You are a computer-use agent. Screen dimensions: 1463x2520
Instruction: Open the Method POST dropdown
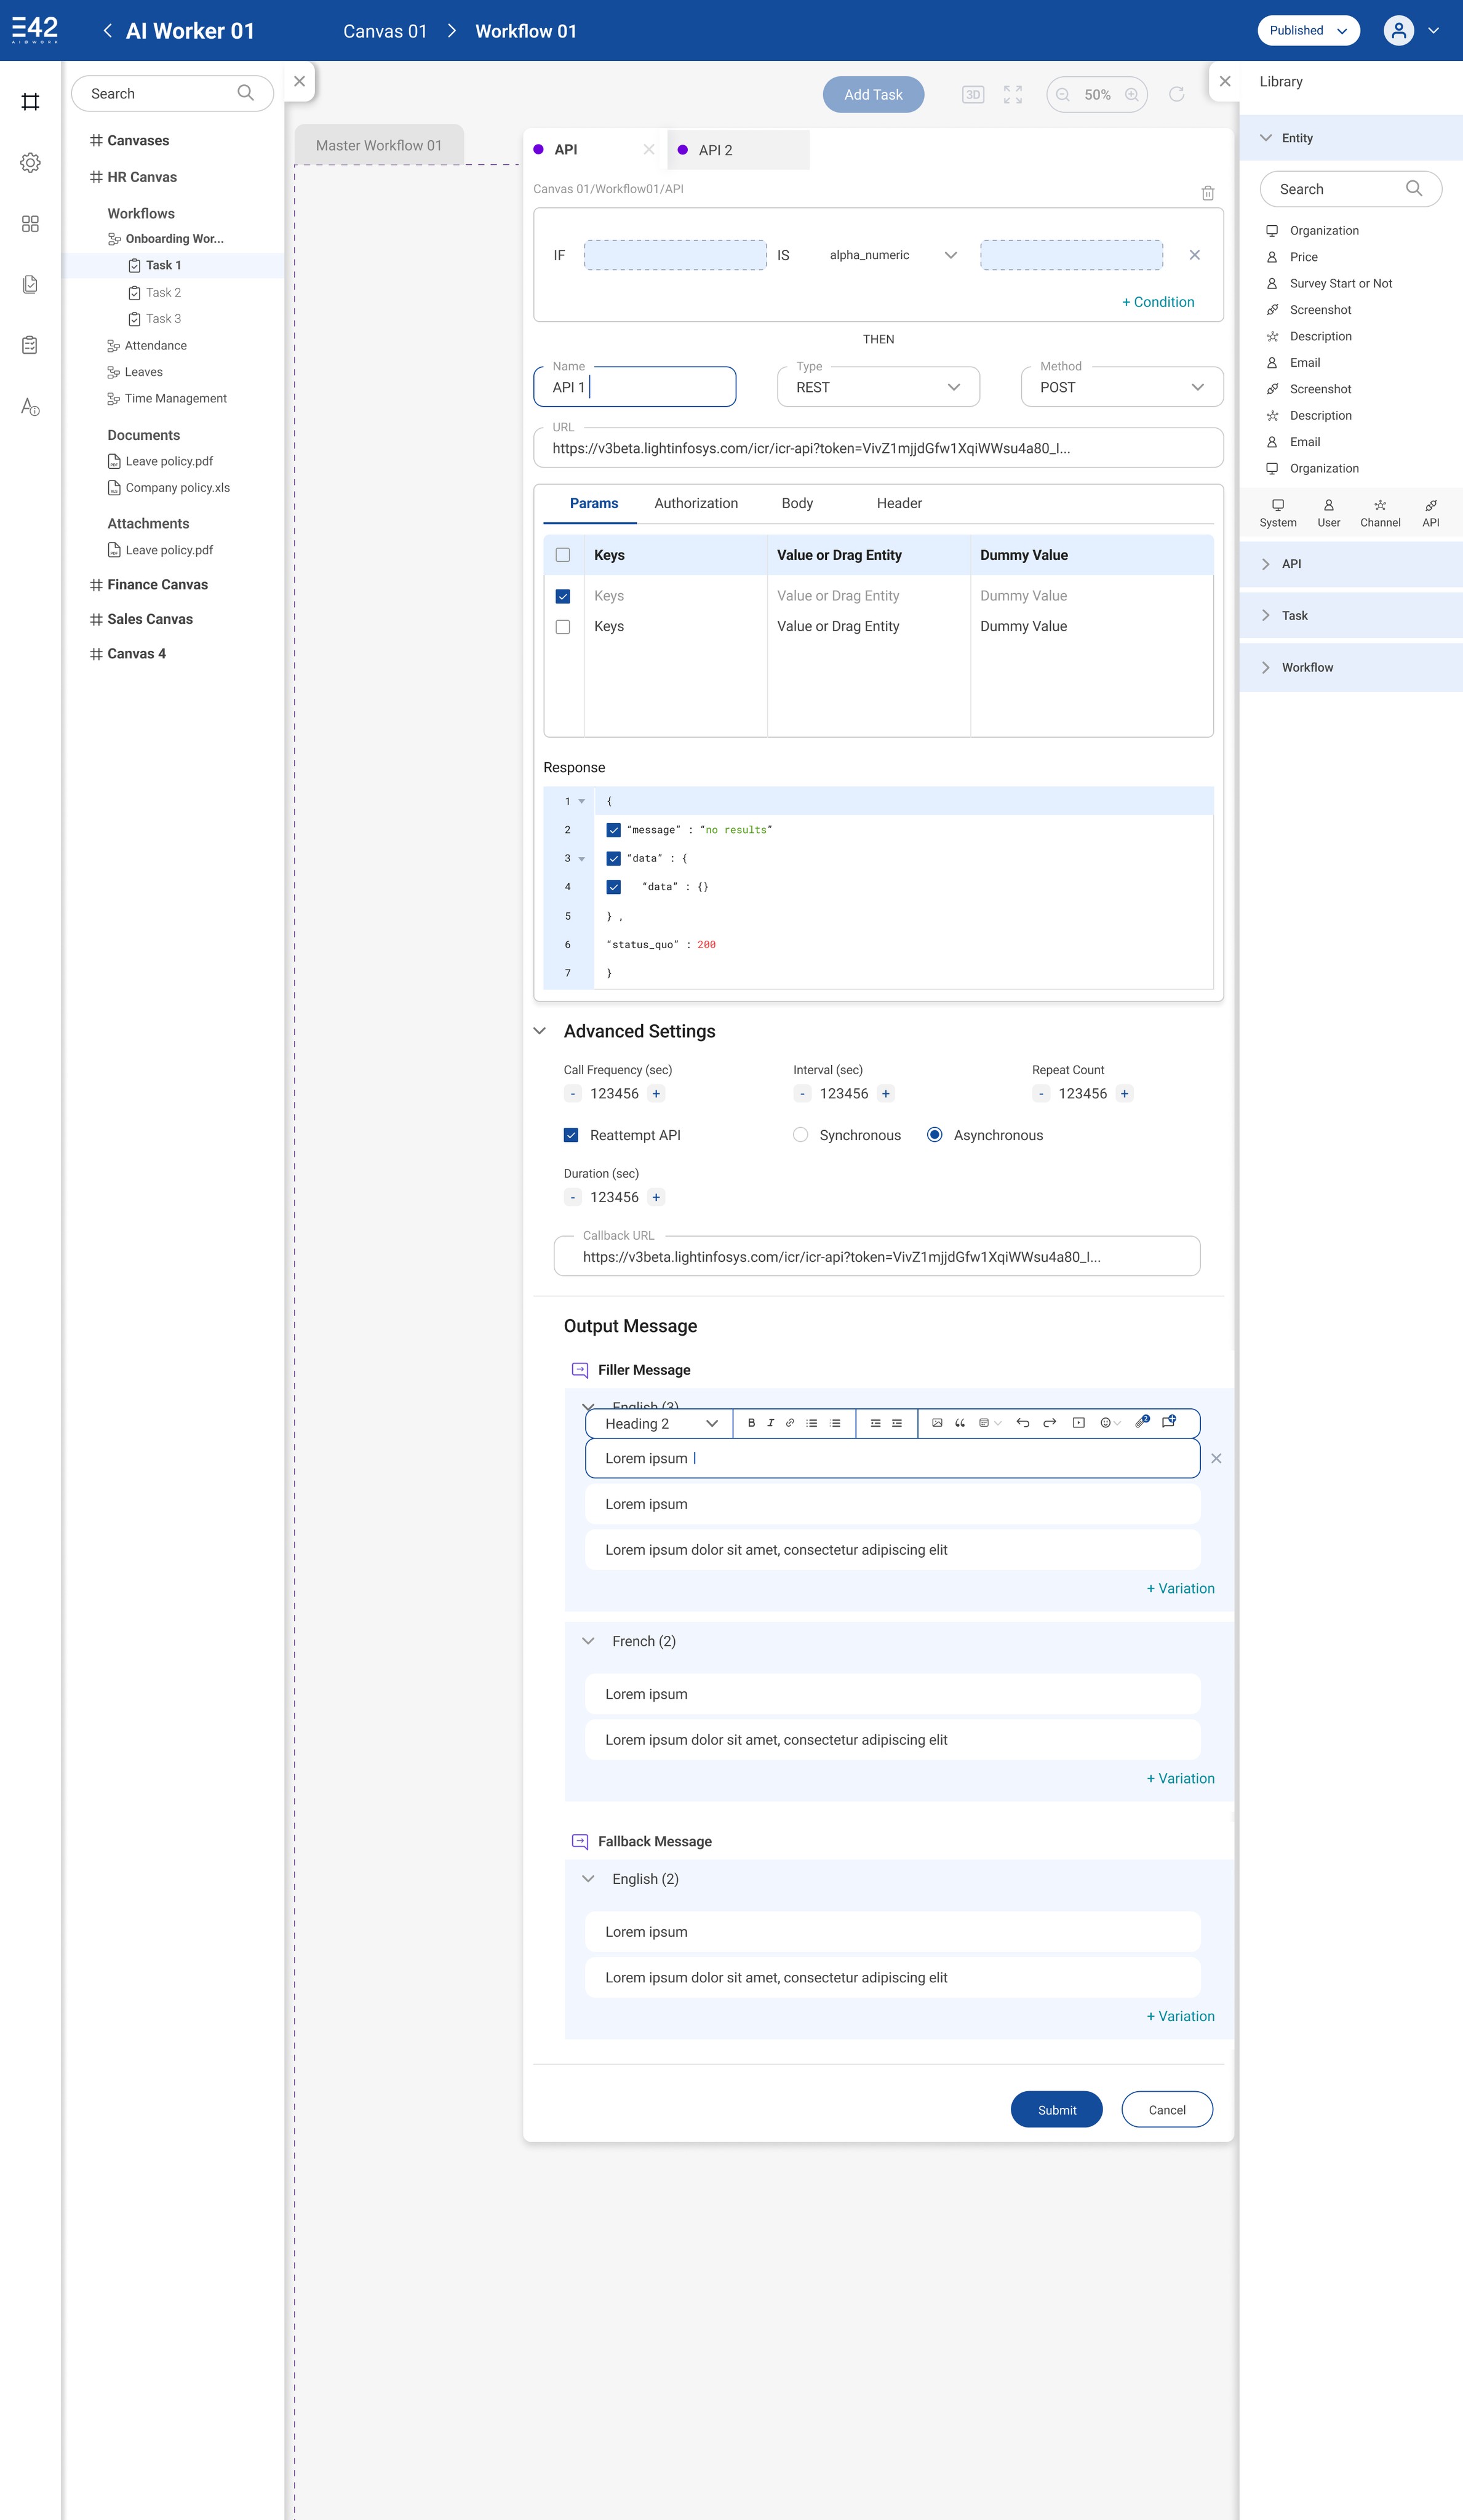[1121, 387]
